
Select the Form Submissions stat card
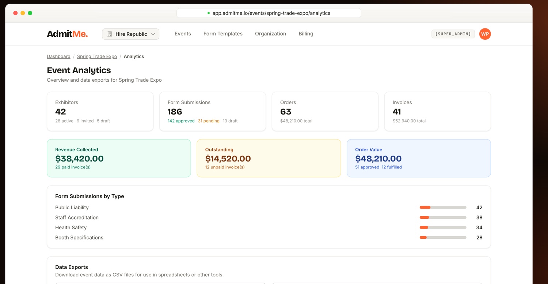[x=213, y=111]
